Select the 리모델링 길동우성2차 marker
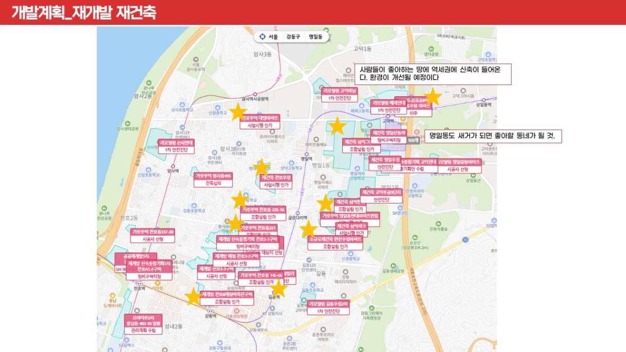Viewport: 626px width, 352px height. [x=329, y=308]
